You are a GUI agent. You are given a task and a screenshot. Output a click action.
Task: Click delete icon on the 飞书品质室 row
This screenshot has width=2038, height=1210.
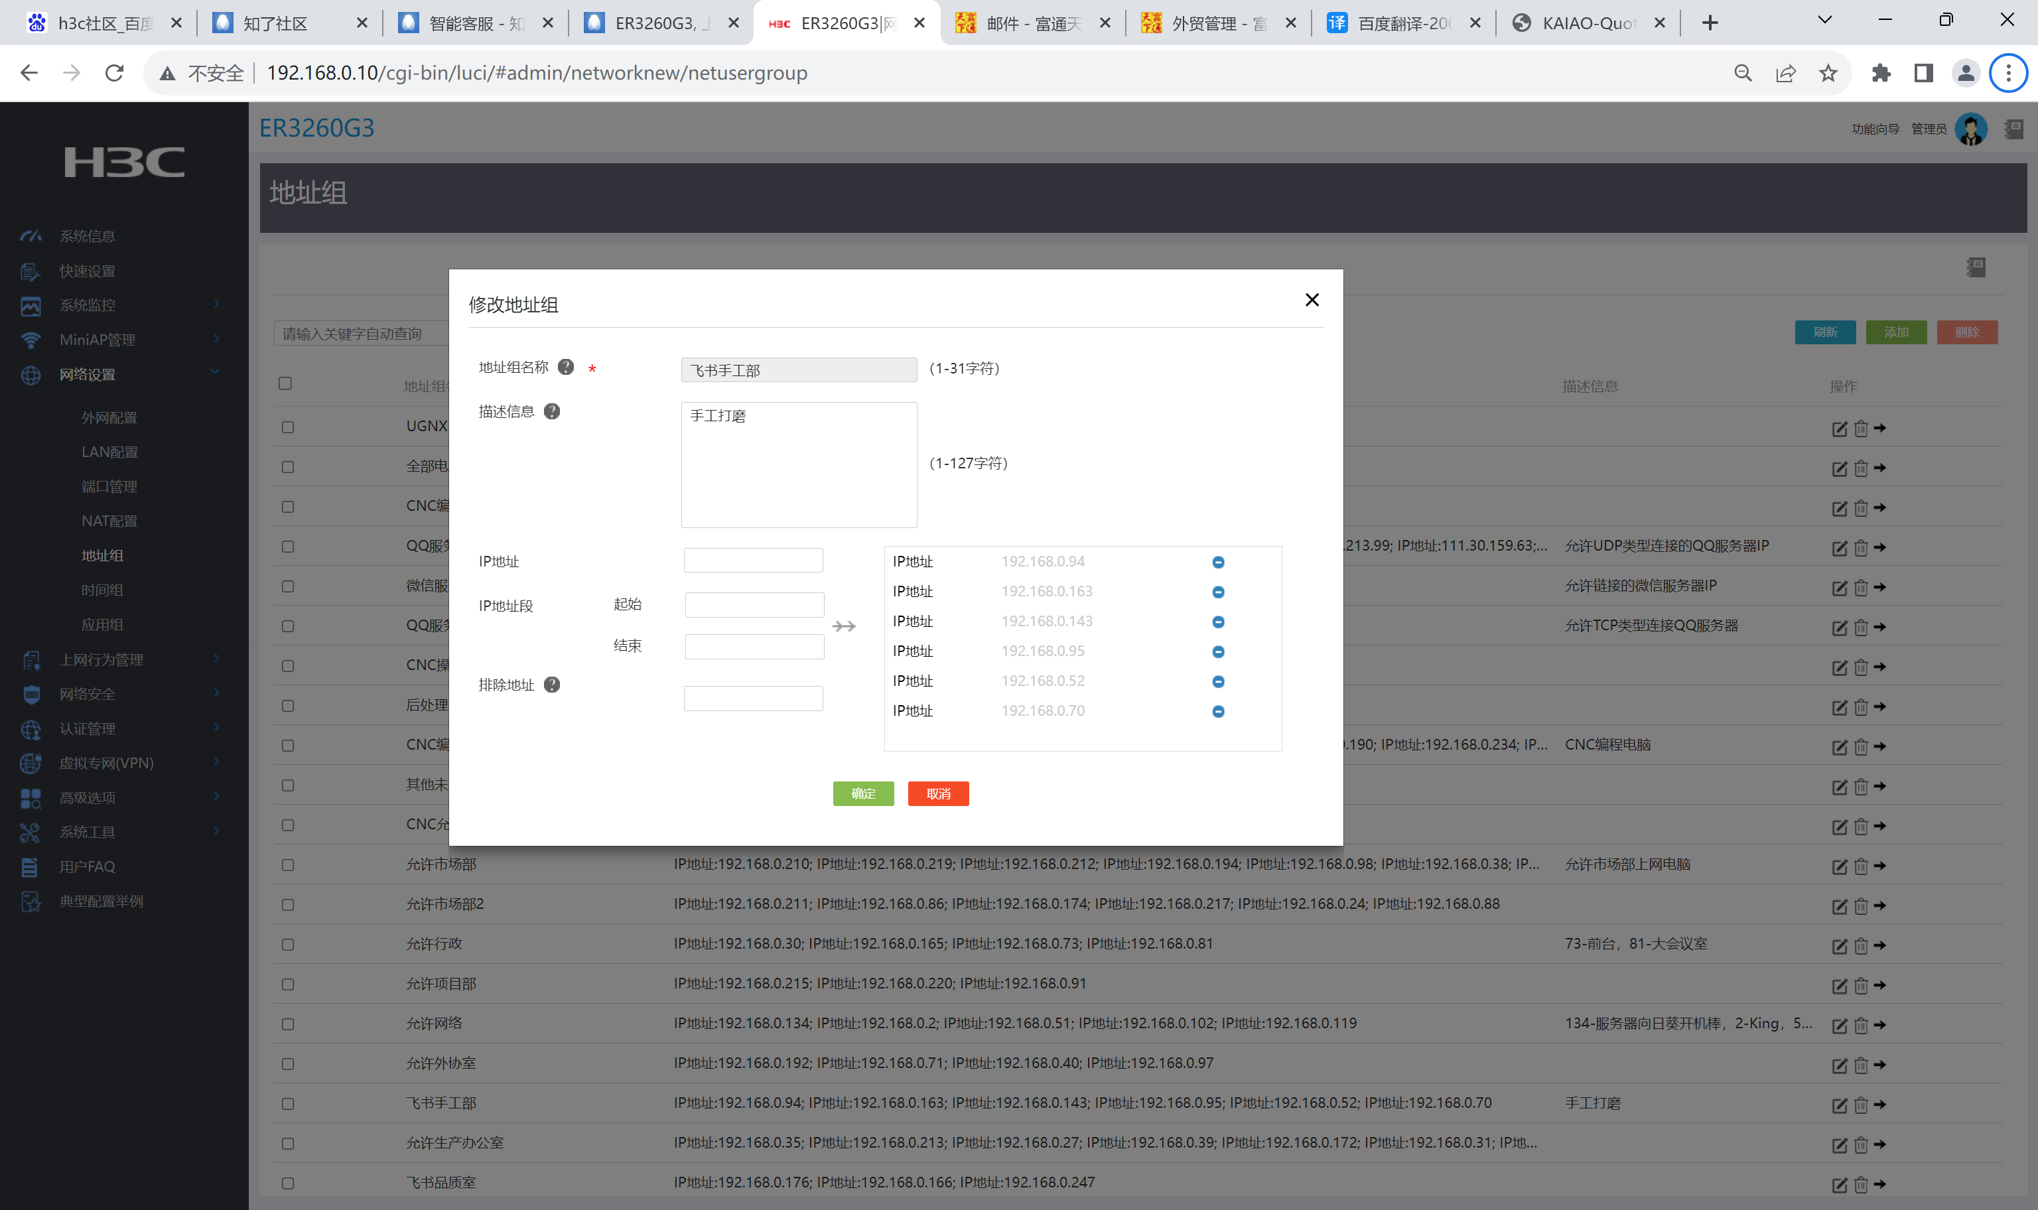pyautogui.click(x=1860, y=1185)
